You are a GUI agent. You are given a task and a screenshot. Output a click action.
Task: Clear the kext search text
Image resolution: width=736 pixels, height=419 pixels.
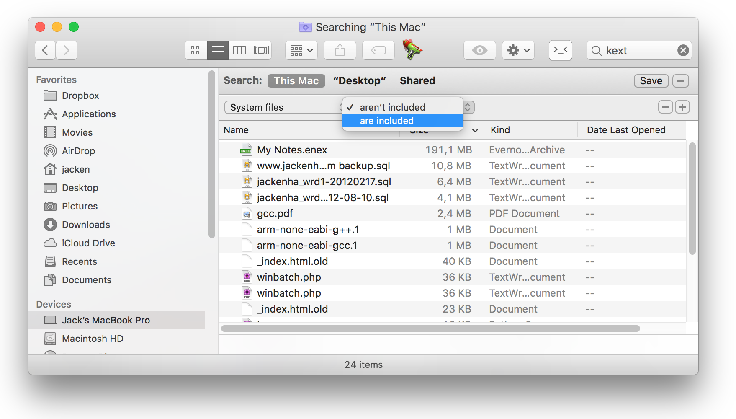tap(683, 50)
